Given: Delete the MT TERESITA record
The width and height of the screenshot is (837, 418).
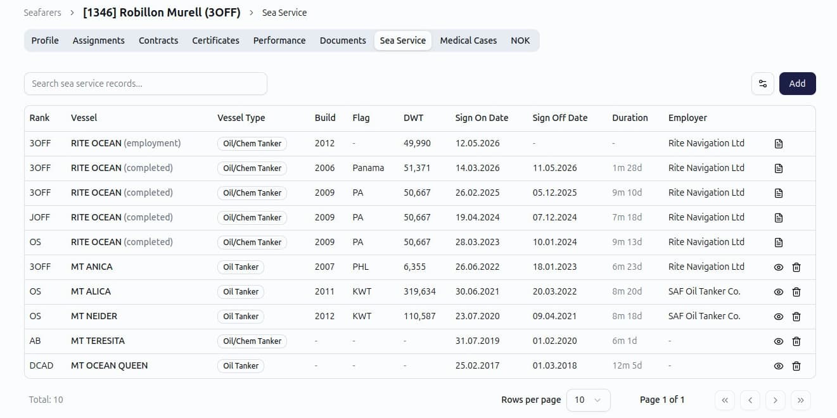Looking at the screenshot, I should click(796, 341).
